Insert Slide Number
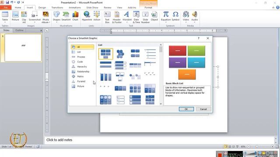The width and height of the screenshot is (280, 157). pyautogui.click(x=145, y=17)
